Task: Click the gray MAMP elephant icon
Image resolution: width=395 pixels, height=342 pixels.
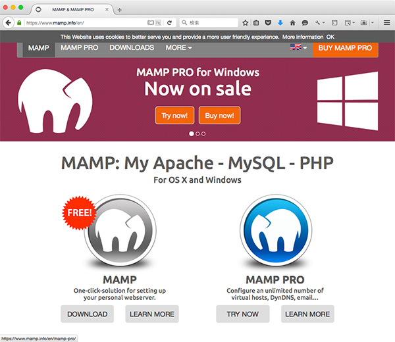Action: 120,230
